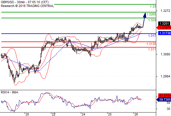Click the RSI 50 level label
This screenshot has height=116, width=171.
pyautogui.click(x=168, y=103)
